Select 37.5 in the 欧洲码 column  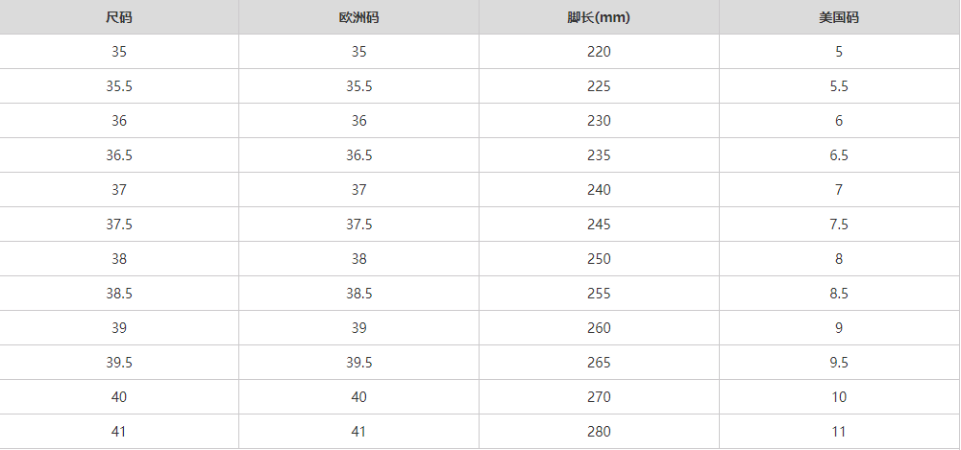coord(358,225)
